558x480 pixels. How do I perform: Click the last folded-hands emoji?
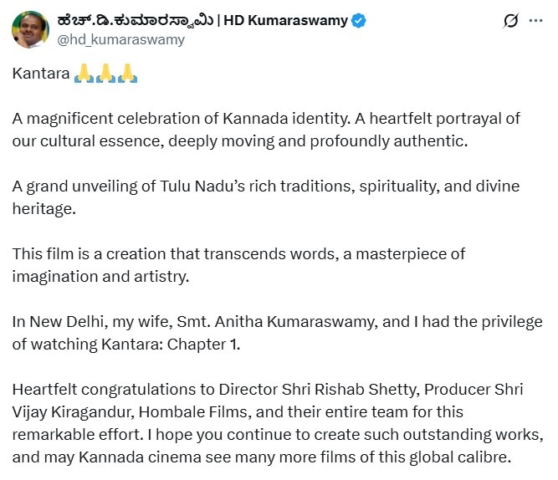(126, 74)
